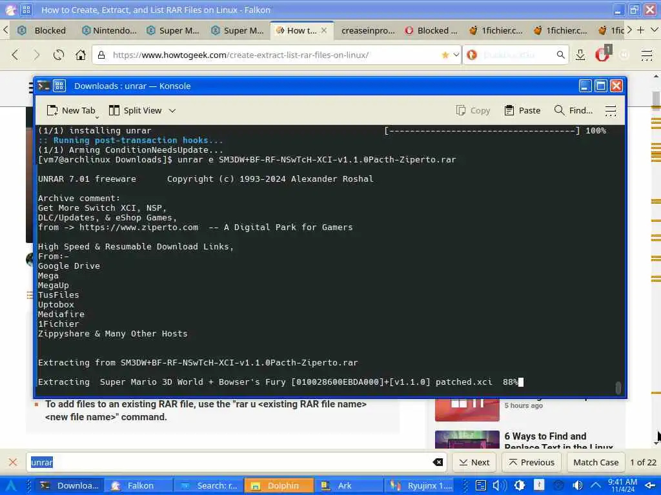This screenshot has width=661, height=495.
Task: Expand the address bar history dropdown arrow
Action: click(x=456, y=55)
